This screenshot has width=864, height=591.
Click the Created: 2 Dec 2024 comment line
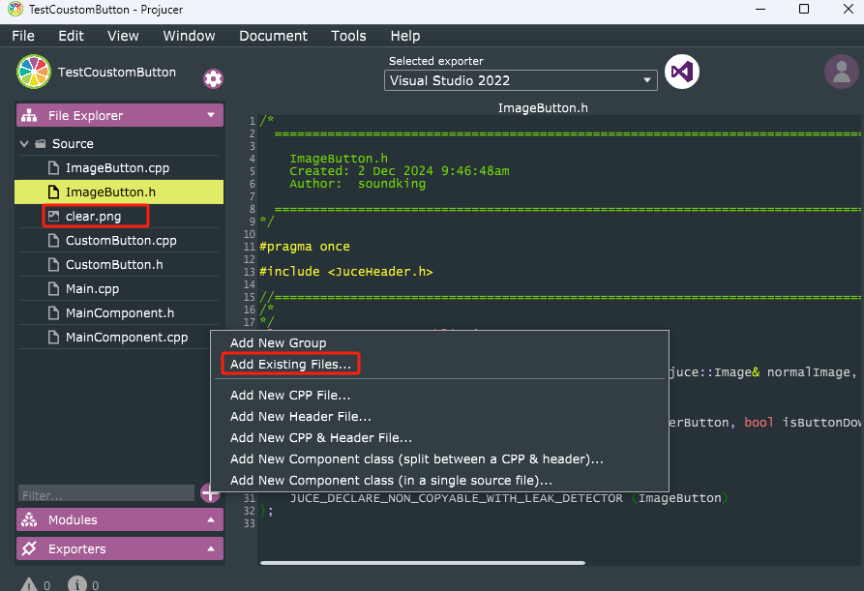click(400, 171)
